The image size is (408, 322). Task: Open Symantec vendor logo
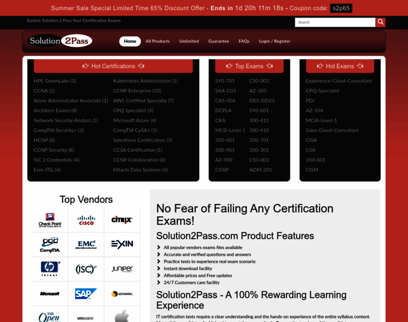(x=122, y=294)
